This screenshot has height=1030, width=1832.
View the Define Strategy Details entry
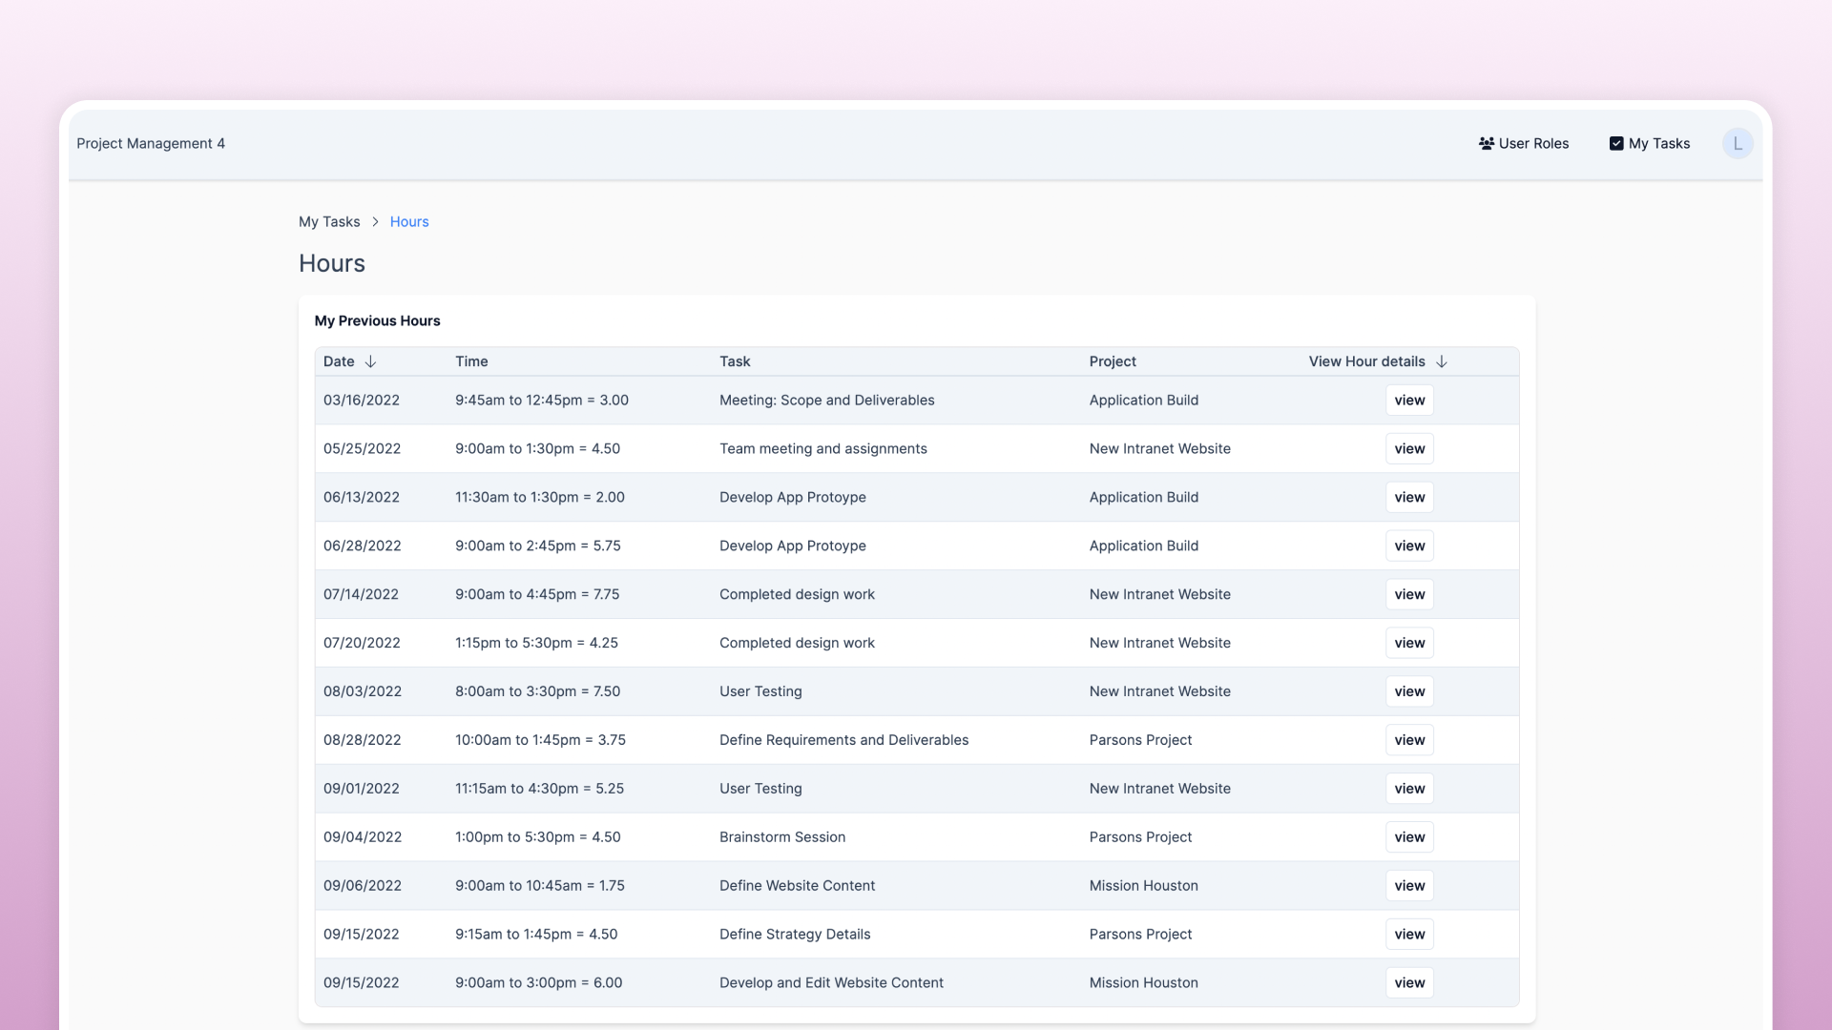pos(1408,935)
